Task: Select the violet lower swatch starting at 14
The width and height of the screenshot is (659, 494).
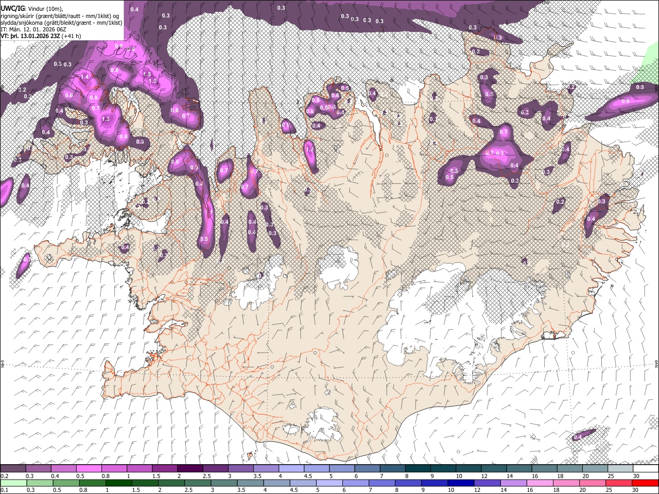Action: (x=514, y=483)
